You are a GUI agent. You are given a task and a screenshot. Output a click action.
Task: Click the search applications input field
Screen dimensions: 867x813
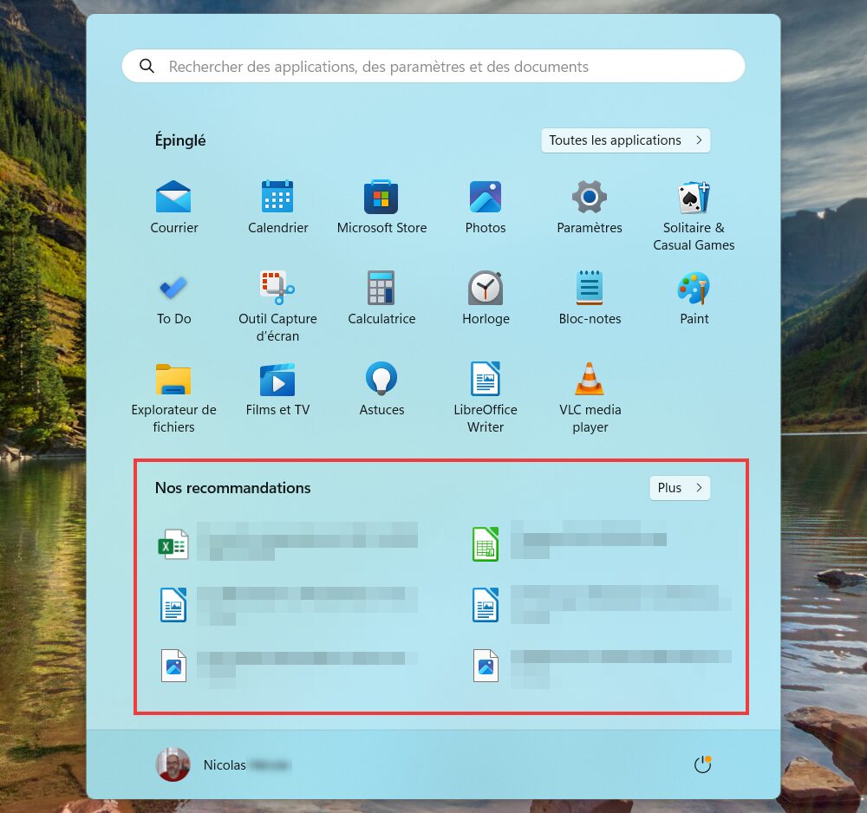[x=433, y=67]
